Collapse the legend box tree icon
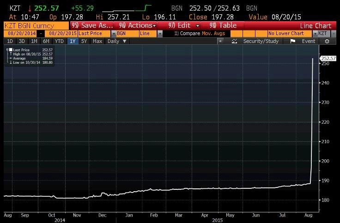 (x=7, y=49)
